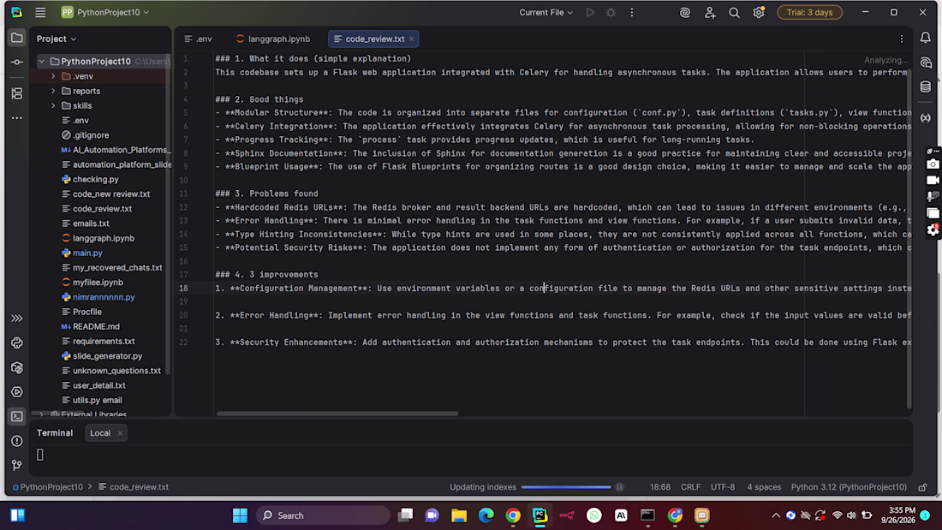Viewport: 942px width, 530px height.
Task: Close the code_review.txt tab
Action: (x=412, y=39)
